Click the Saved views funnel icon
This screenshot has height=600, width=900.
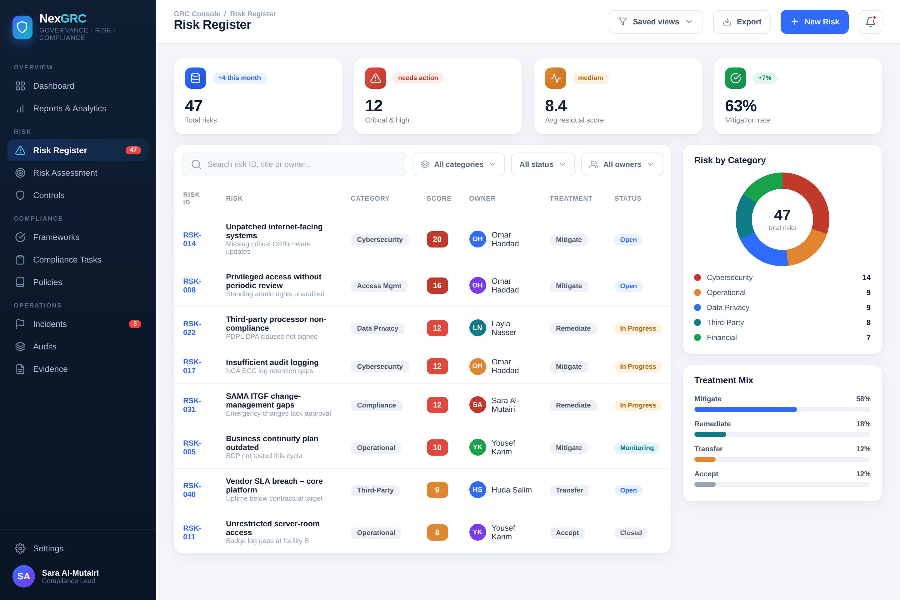click(x=623, y=22)
